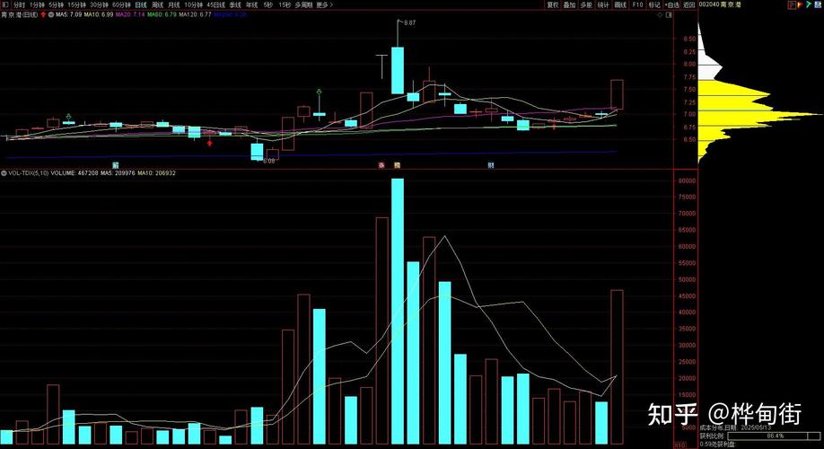Click the 标记 mark button
Viewport: 824px width, 449px height.
coord(654,4)
